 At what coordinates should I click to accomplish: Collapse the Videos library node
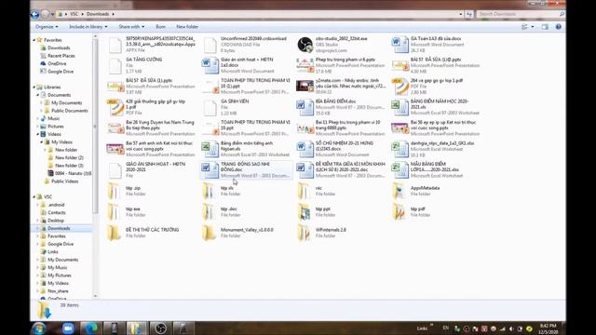38,134
